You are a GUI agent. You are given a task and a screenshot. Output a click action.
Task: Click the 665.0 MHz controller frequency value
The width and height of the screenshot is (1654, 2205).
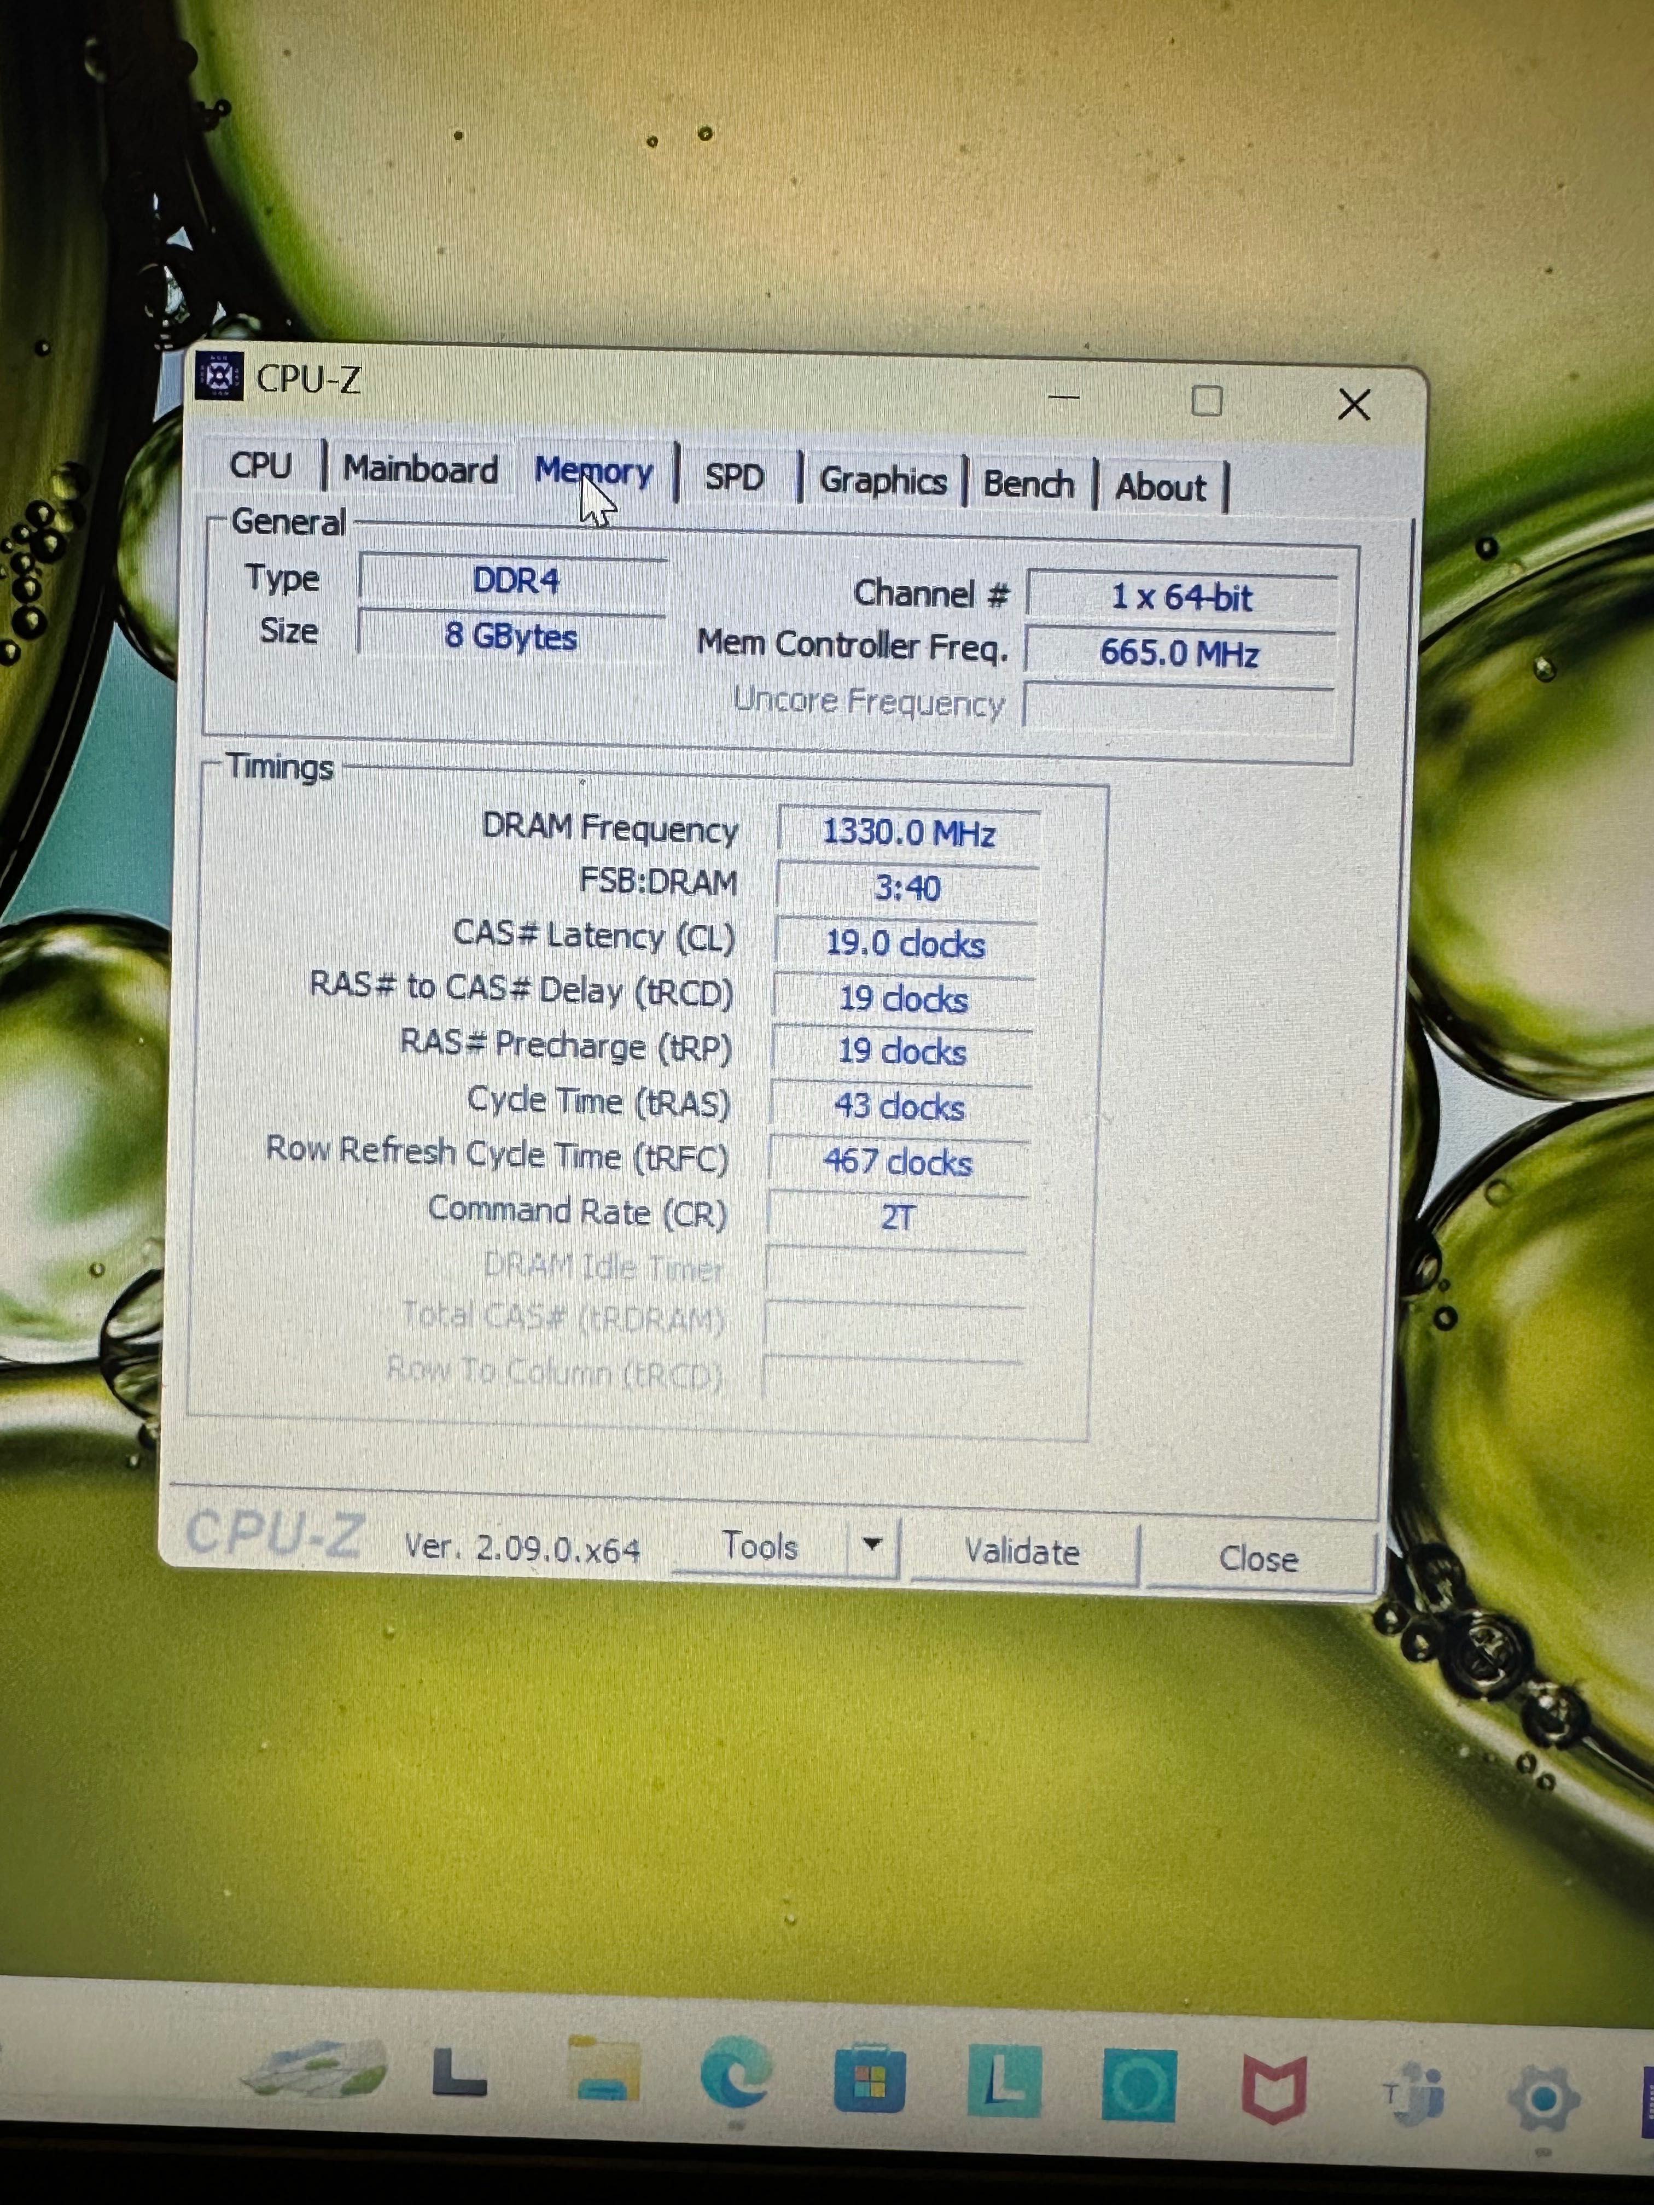click(x=1179, y=653)
